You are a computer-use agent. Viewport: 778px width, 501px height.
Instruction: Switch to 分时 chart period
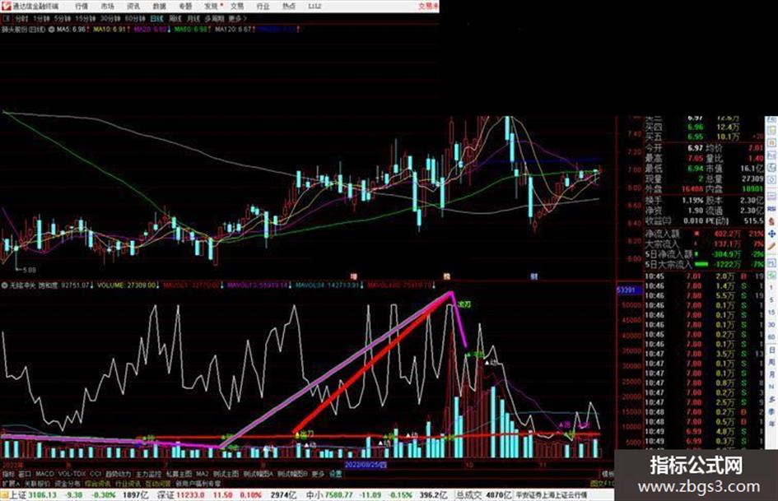coord(21,18)
